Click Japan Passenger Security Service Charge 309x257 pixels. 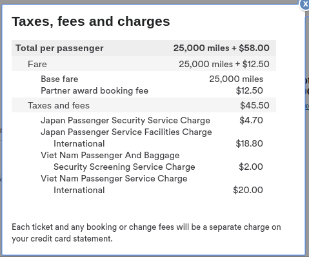125,120
